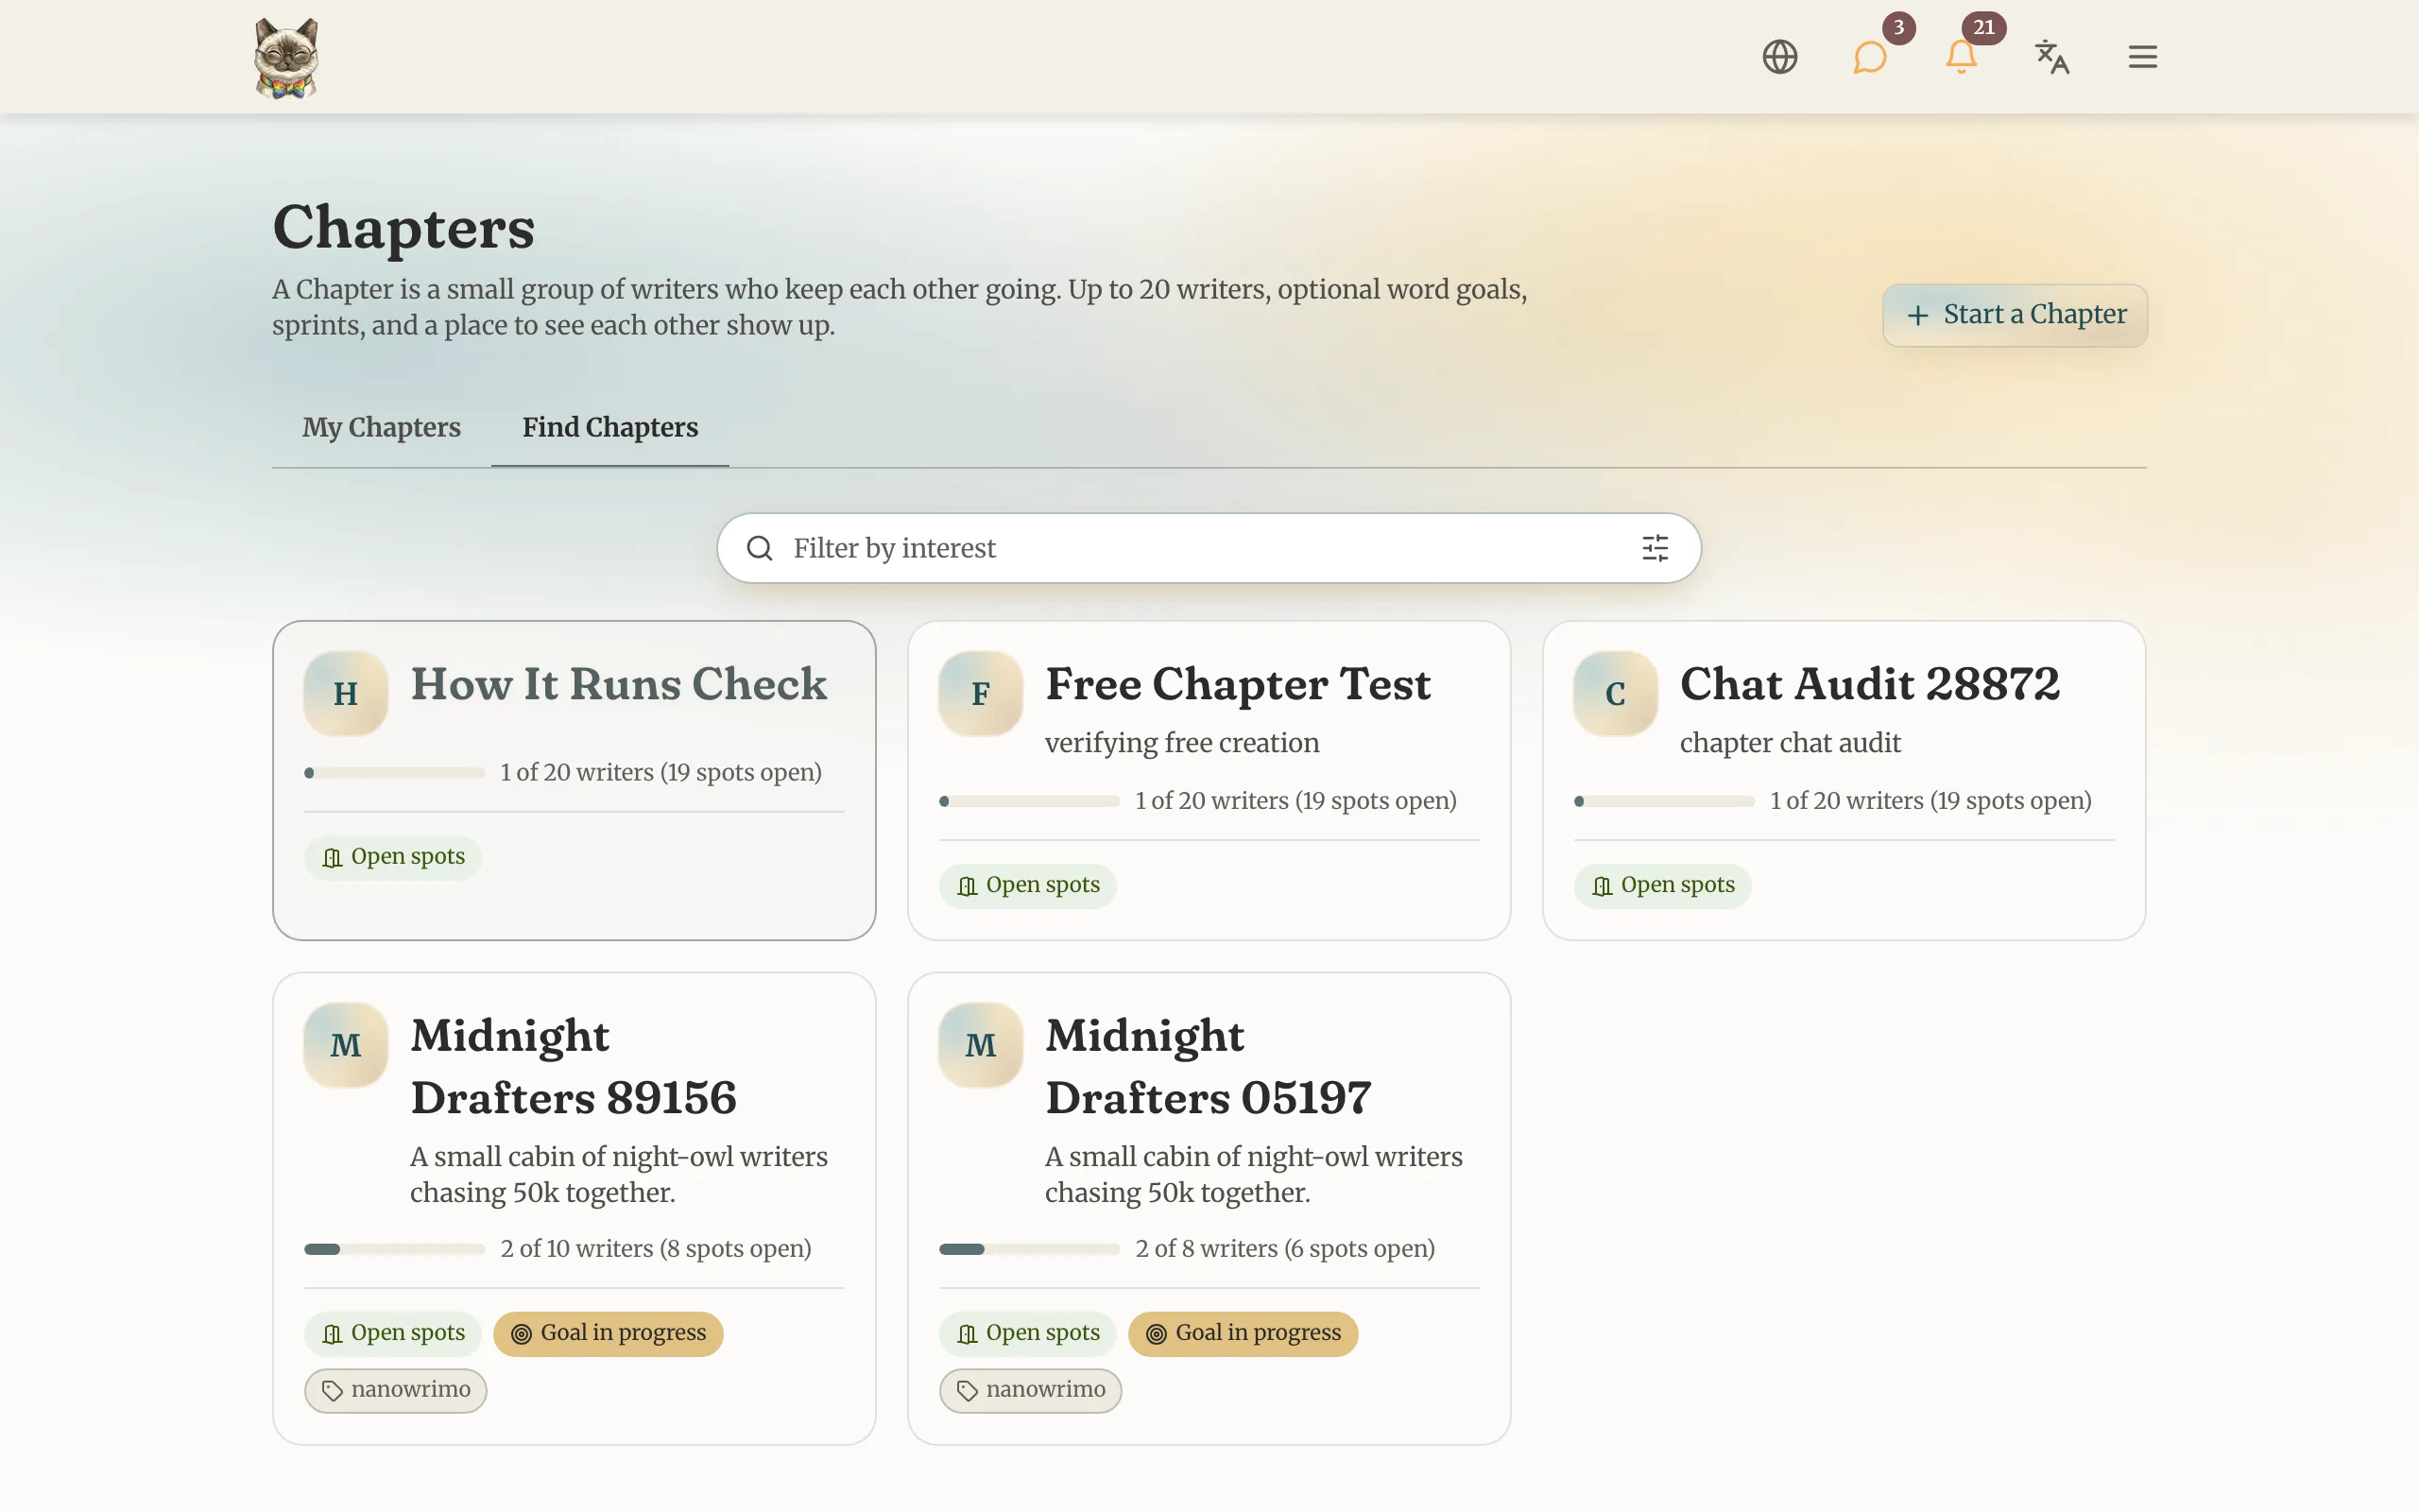2419x1512 pixels.
Task: Click the Chapters page heading
Action: coord(403,228)
